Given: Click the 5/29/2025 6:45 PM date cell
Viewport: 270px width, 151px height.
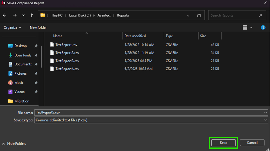Looking at the screenshot, I should tap(138, 61).
